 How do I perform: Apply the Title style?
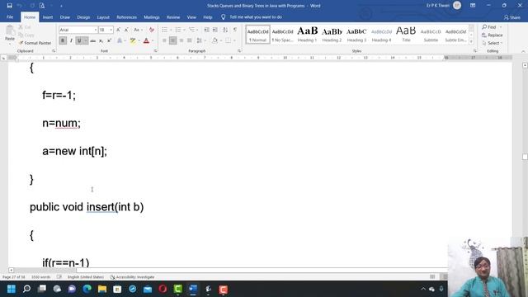406,35
